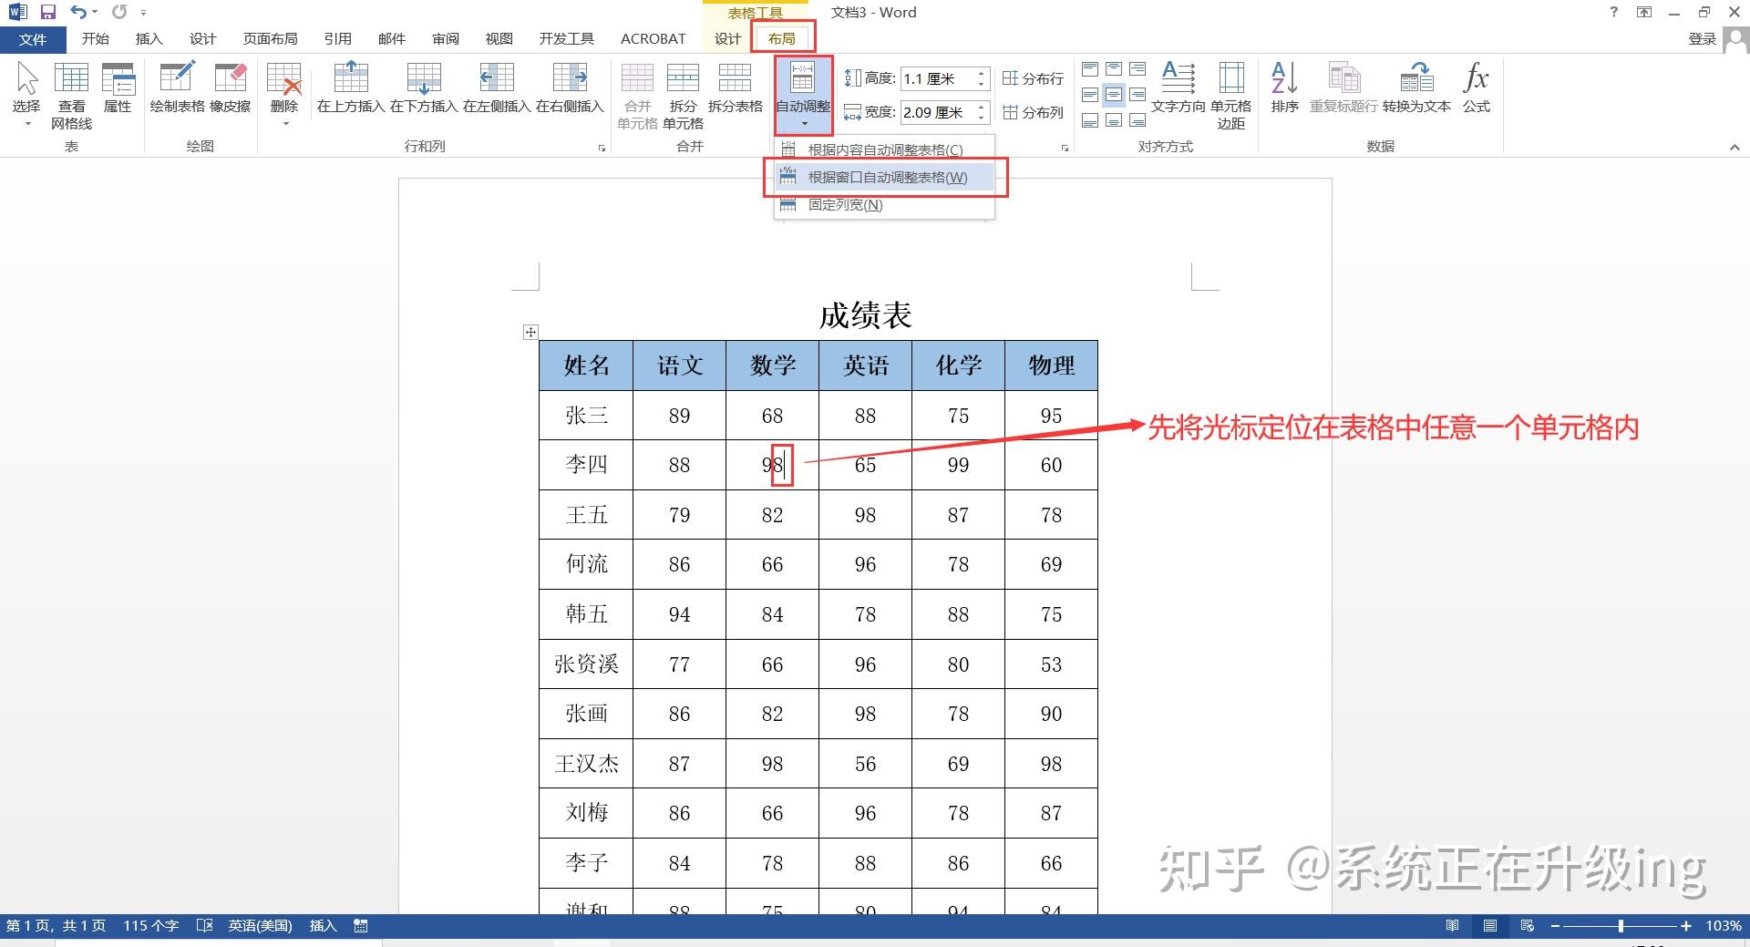Switch to the ACROBAT tab
This screenshot has width=1750, height=947.
coord(653,39)
